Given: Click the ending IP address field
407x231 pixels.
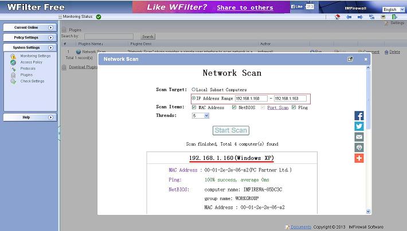Looking at the screenshot, I should [290, 99].
